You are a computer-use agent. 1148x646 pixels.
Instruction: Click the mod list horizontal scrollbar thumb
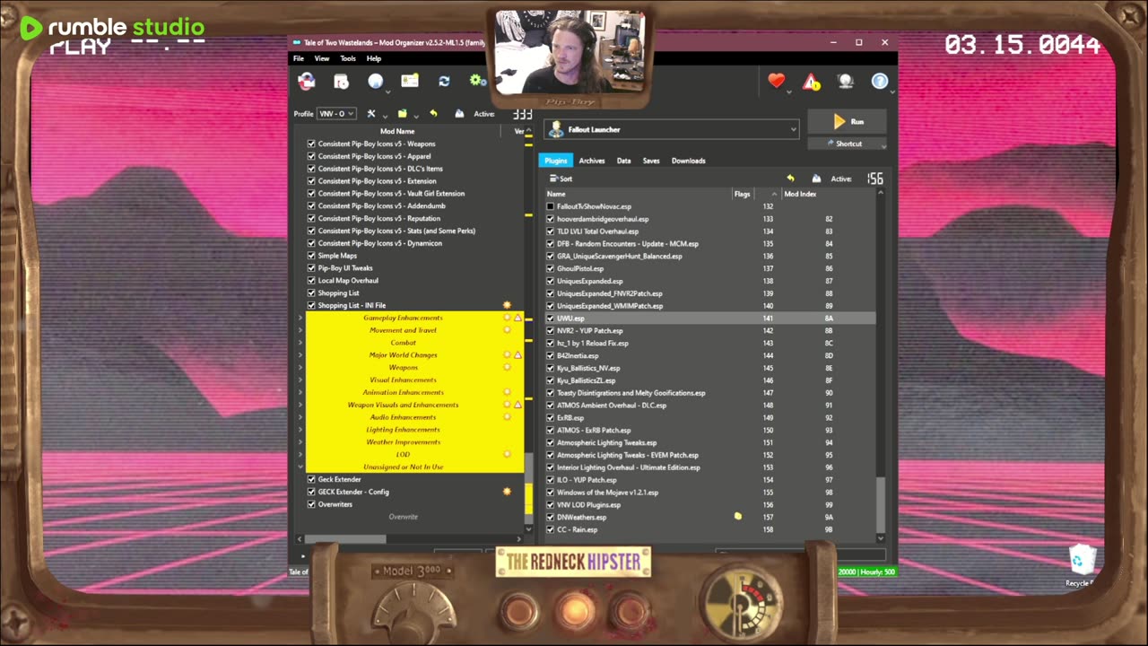click(x=344, y=539)
